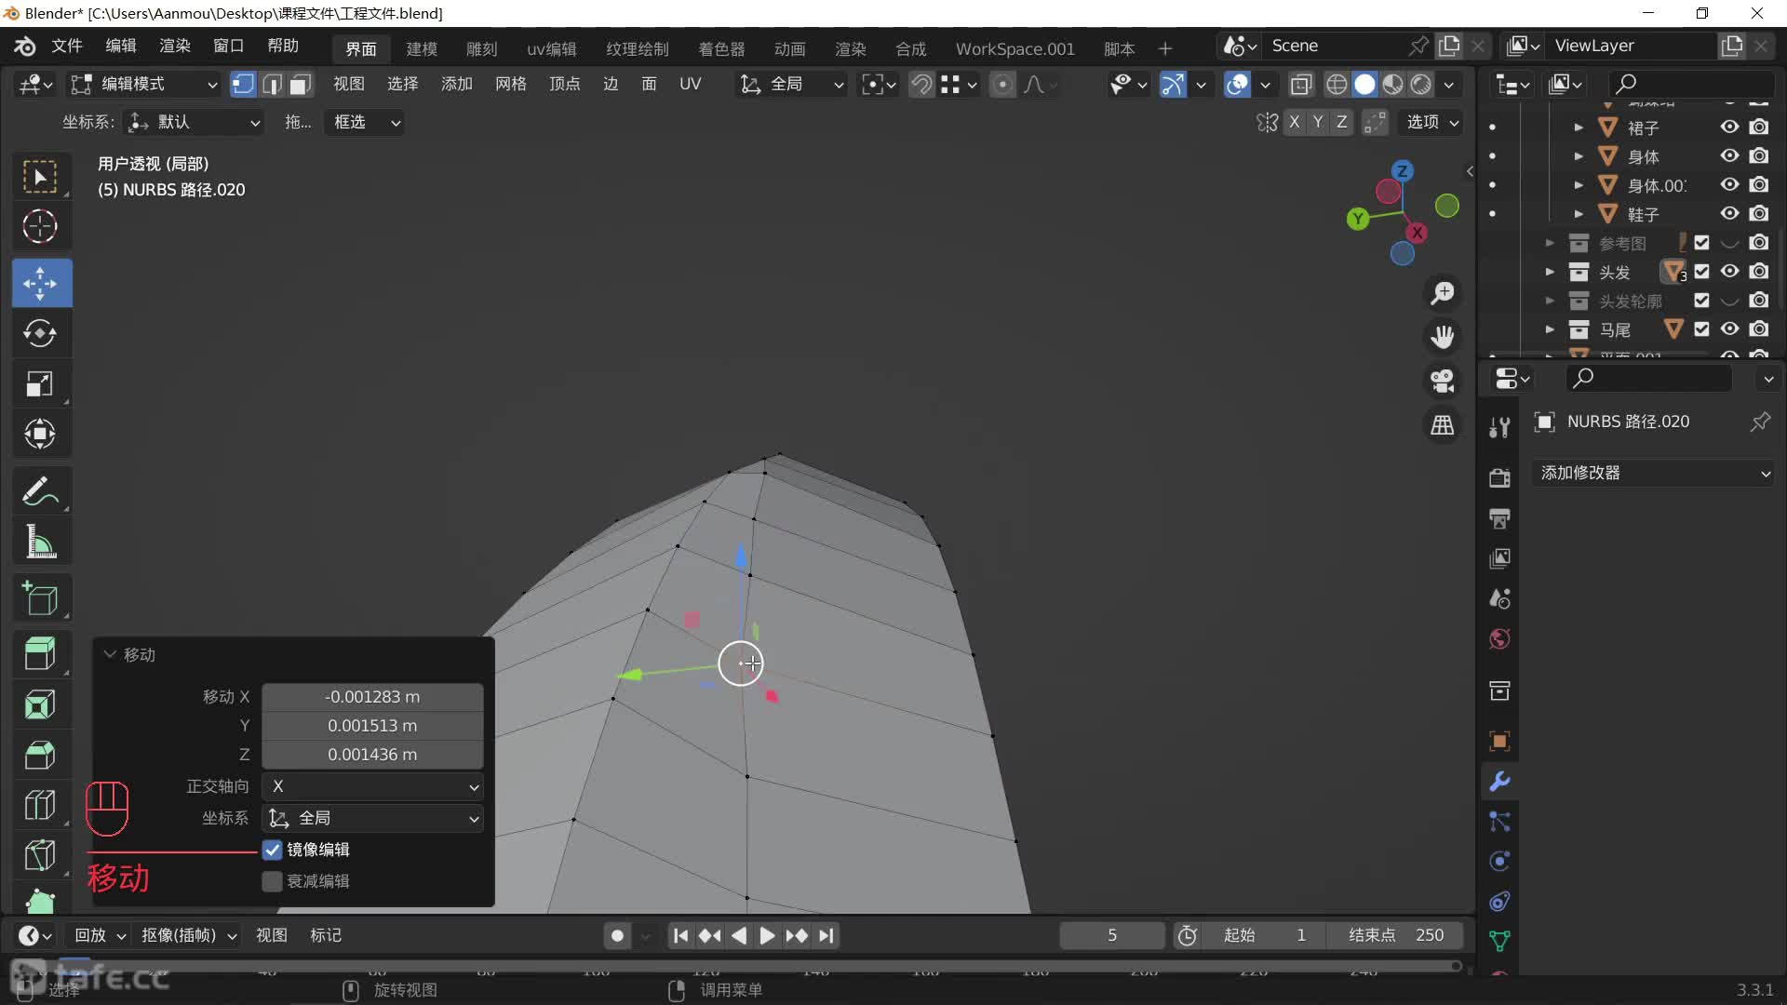Jump to the first frame button

coord(680,935)
